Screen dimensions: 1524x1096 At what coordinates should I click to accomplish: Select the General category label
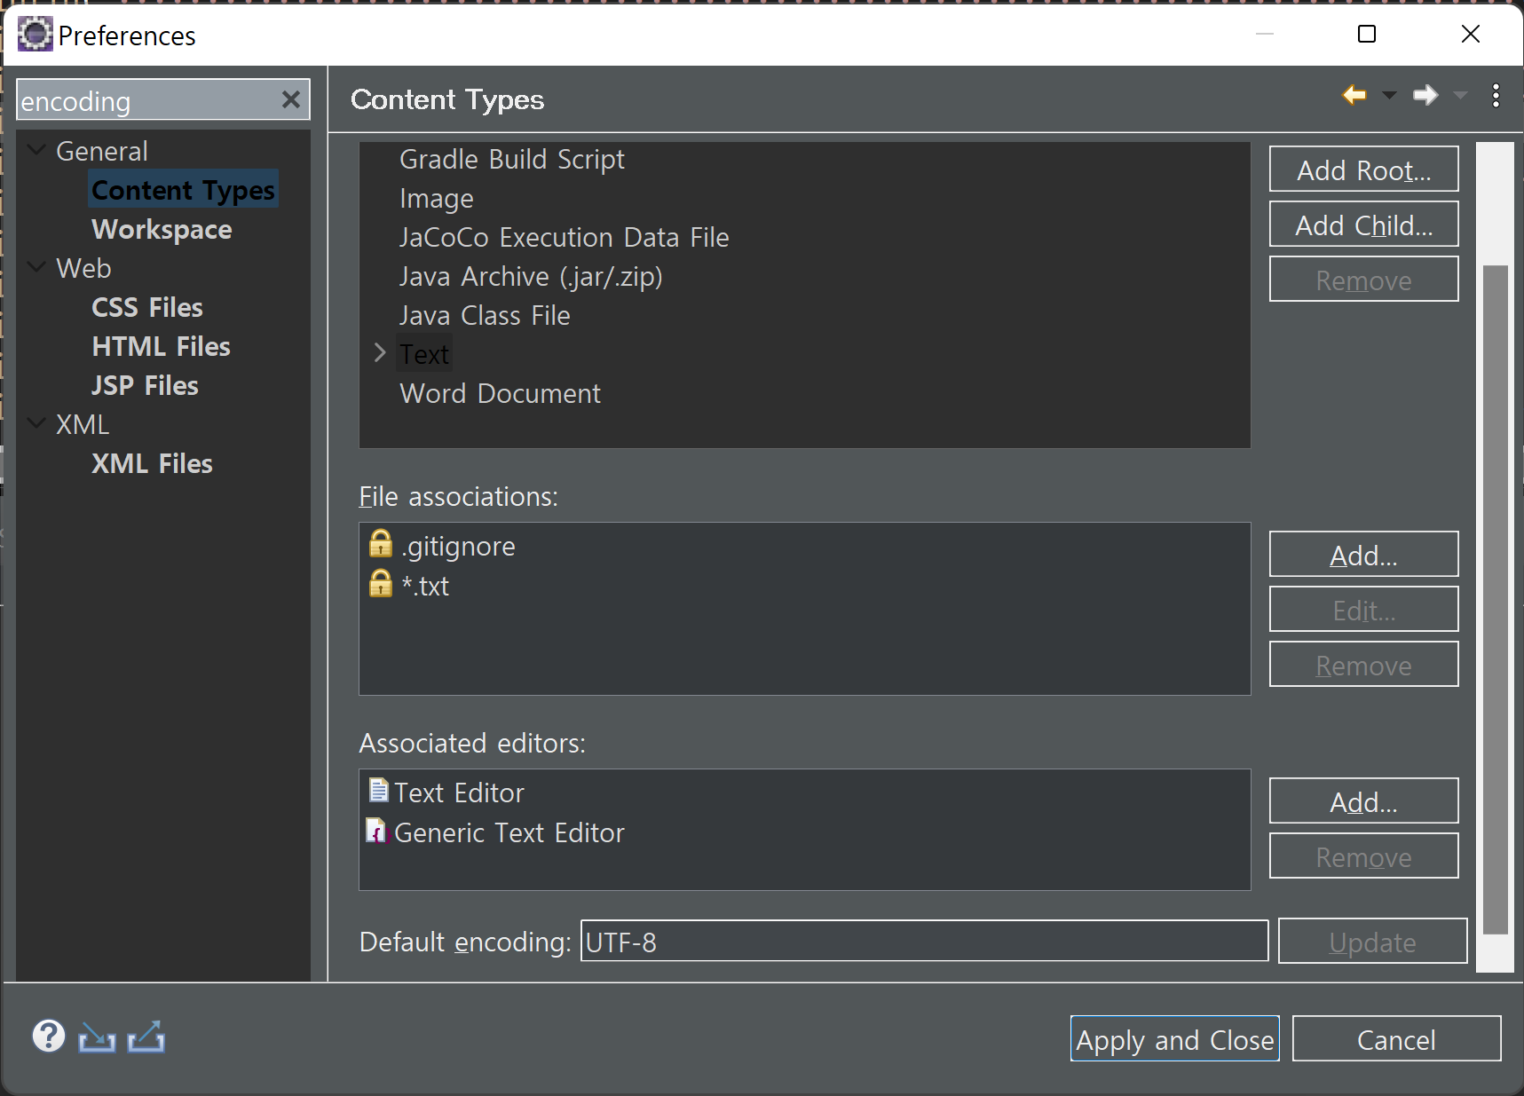point(102,151)
